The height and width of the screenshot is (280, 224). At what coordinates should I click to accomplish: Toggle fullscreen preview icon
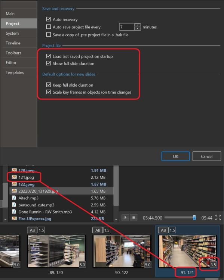point(218,218)
